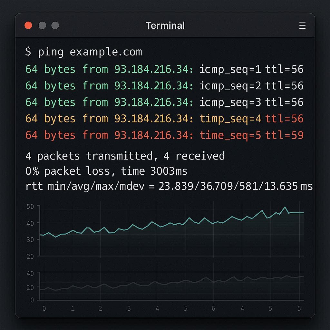Click the gray line in lower chart
Screen dimensions: 330x330
pos(172,283)
